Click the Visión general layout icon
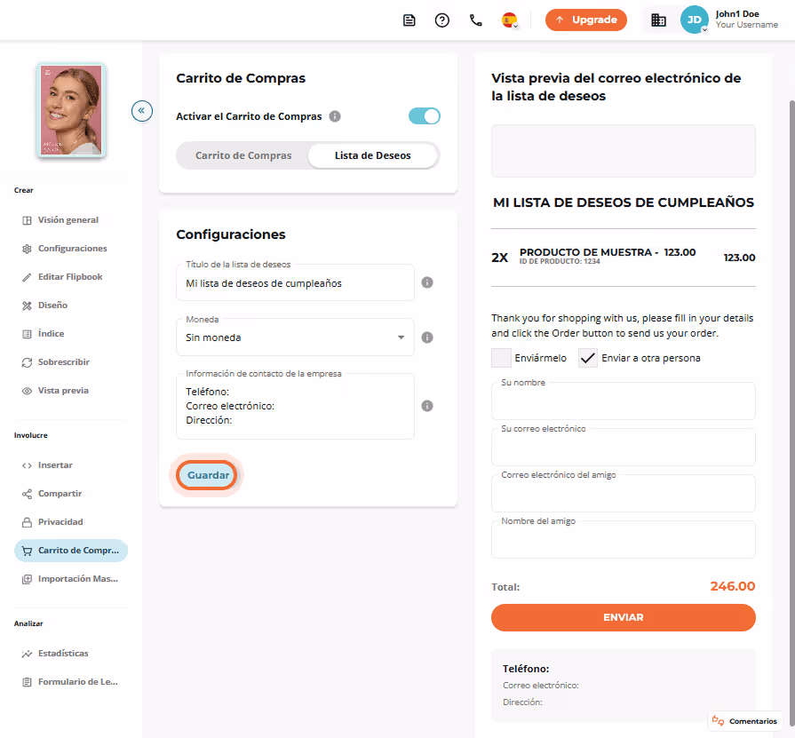The image size is (795, 738). pyautogui.click(x=27, y=220)
